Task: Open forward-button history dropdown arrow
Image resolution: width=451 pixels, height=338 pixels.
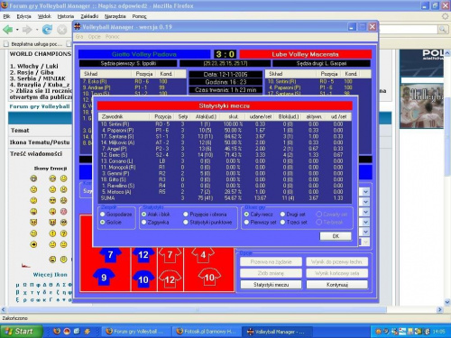Action: click(37, 30)
